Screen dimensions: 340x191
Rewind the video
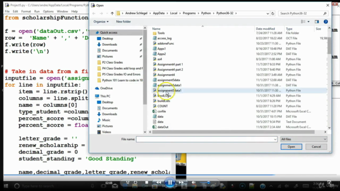pos(158,183)
